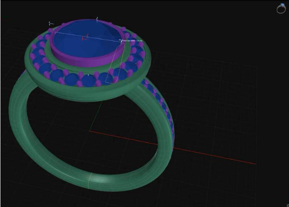The image size is (289, 207).
Task: Click the Gem Size Width dimension label
Action: (133, 40)
